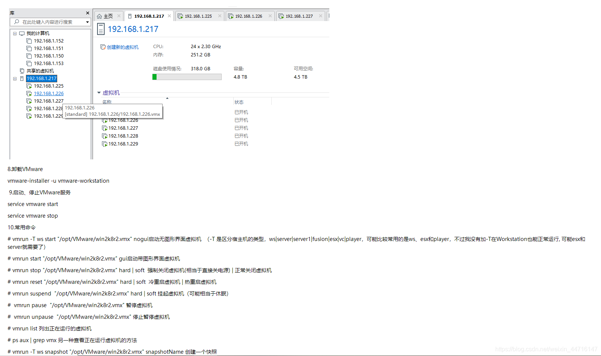Open the underlined 192.168.1.226 tree entry
601x356 pixels.
(49, 94)
